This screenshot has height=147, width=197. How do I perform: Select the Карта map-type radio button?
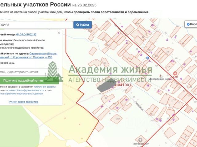point(188,24)
